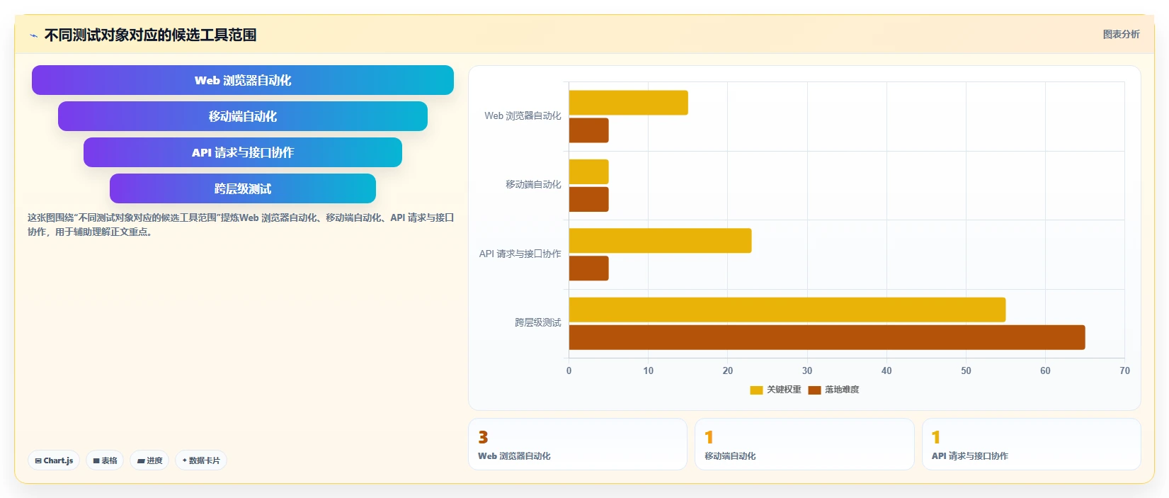Open the data card showing 1 移动端自动化
Image resolution: width=1169 pixels, height=498 pixels.
pos(804,444)
